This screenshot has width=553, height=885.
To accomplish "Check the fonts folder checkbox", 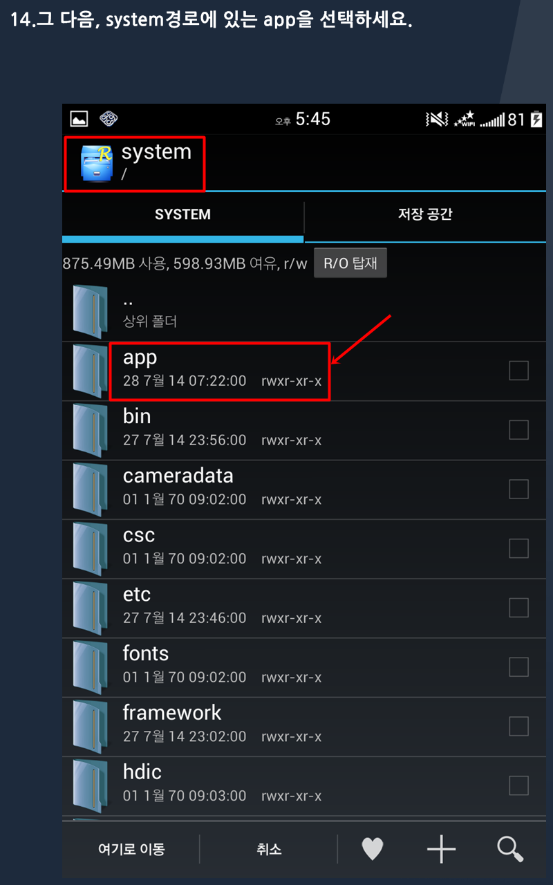I will pos(518,667).
